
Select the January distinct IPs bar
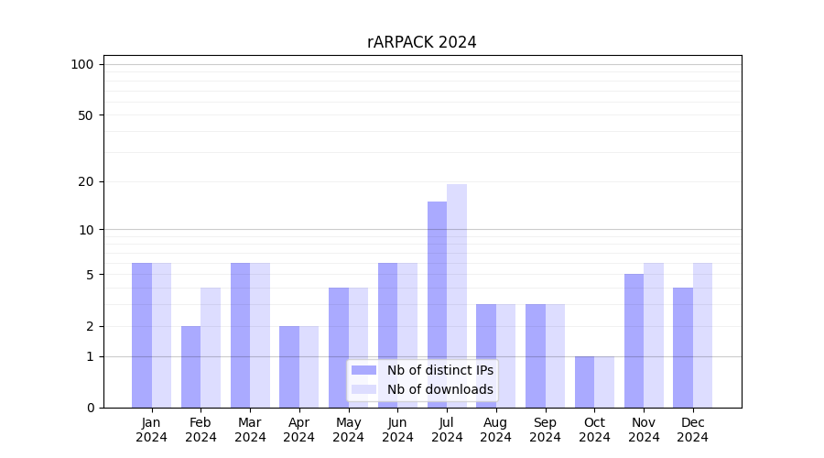pos(142,334)
